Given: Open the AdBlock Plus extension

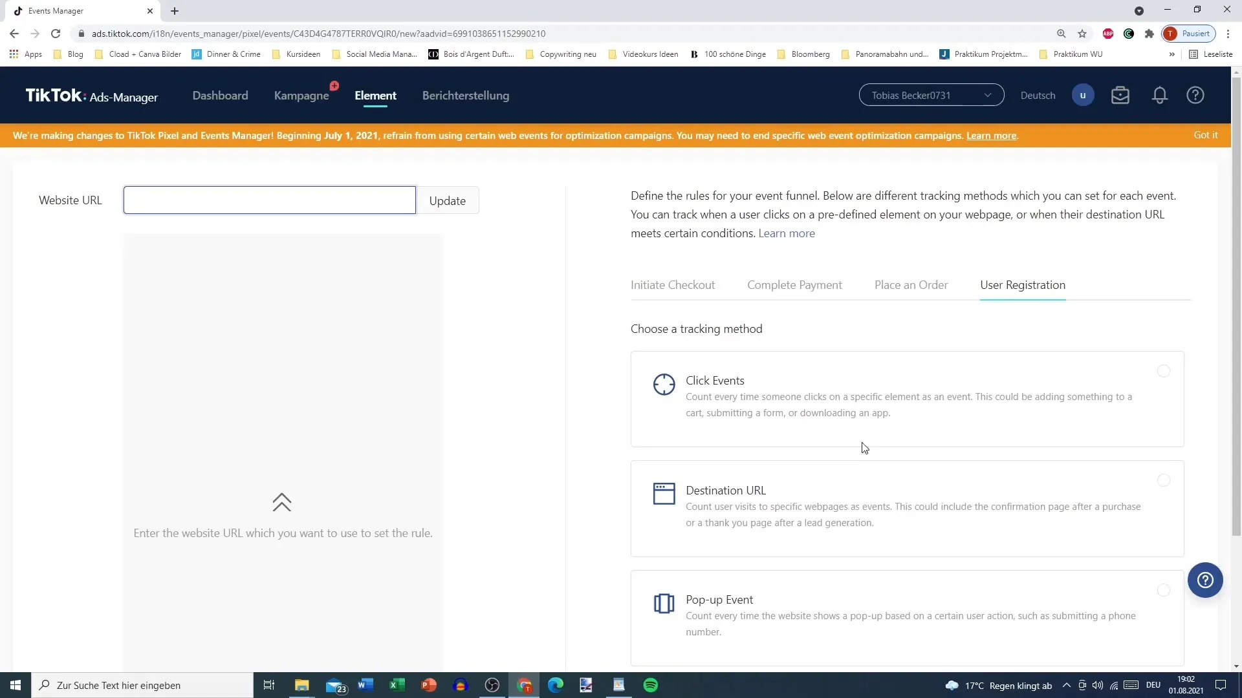Looking at the screenshot, I should coord(1107,34).
